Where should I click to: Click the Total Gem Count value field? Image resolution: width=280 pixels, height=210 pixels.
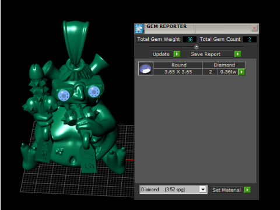(250, 40)
